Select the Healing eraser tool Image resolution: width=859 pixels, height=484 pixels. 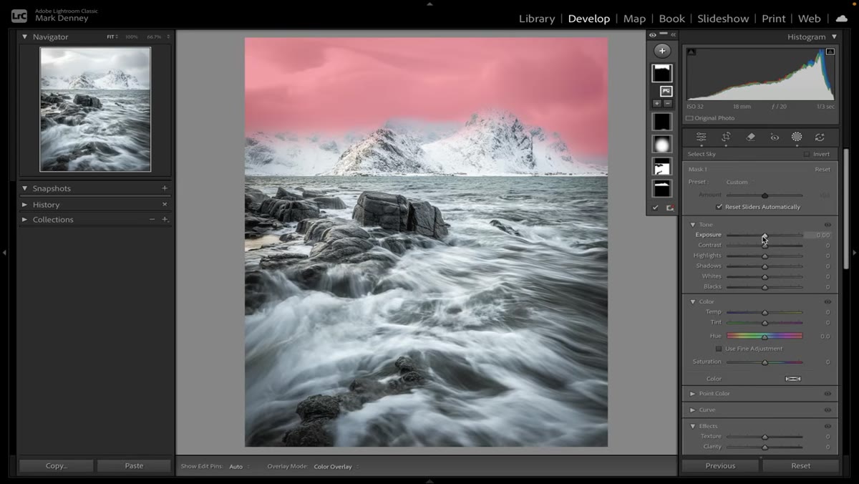[750, 137]
